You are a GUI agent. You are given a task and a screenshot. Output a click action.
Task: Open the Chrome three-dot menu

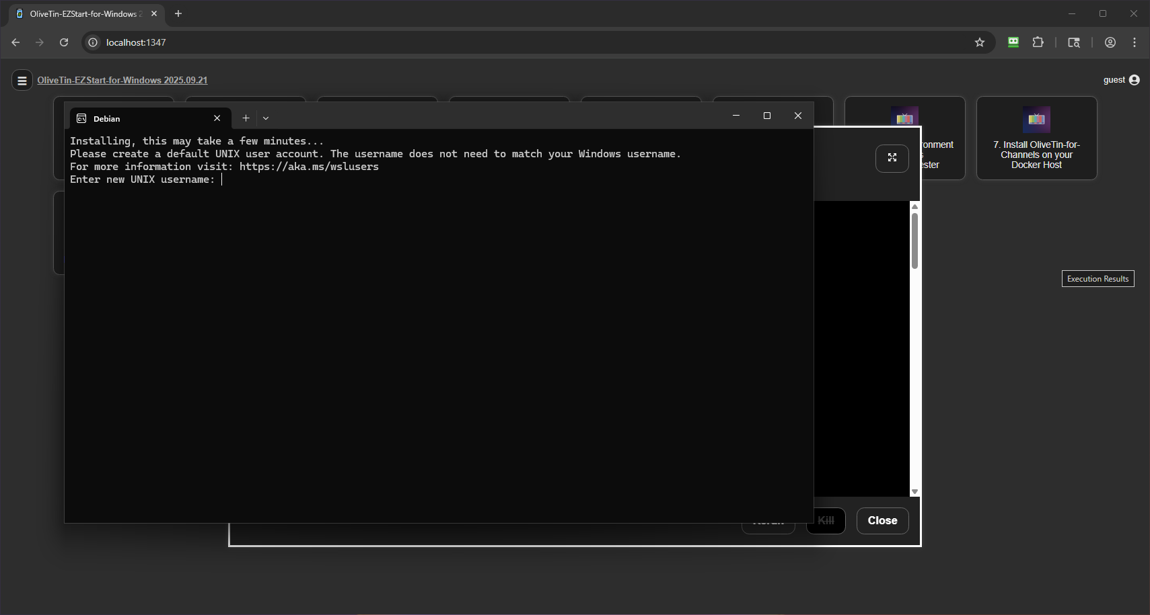click(x=1135, y=42)
